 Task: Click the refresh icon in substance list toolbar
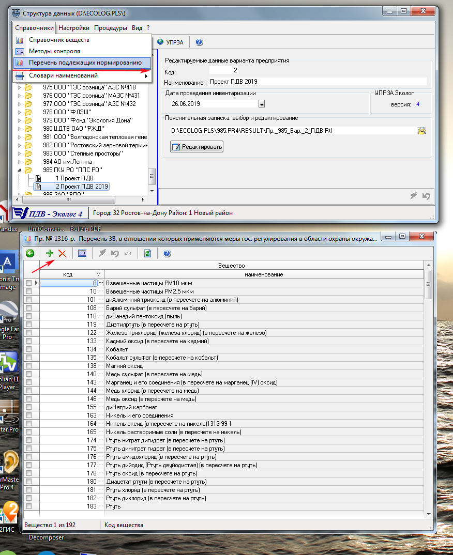(148, 253)
